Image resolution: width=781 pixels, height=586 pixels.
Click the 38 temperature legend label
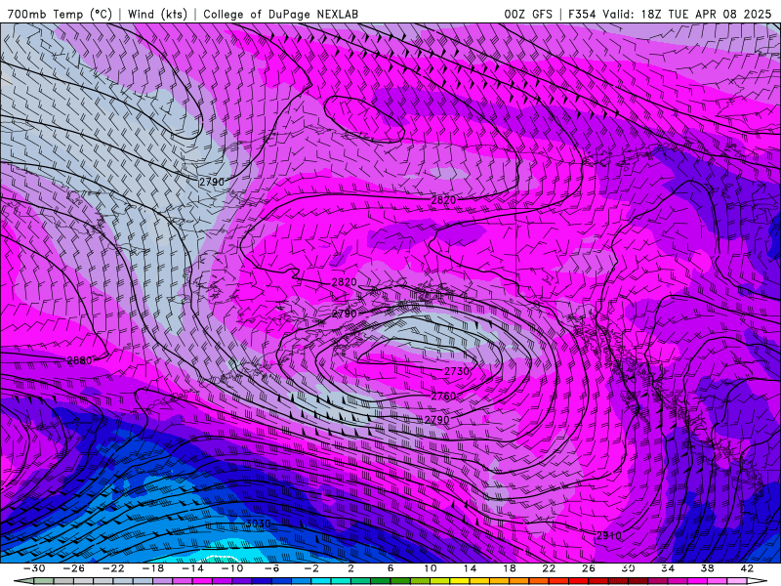[x=707, y=568]
